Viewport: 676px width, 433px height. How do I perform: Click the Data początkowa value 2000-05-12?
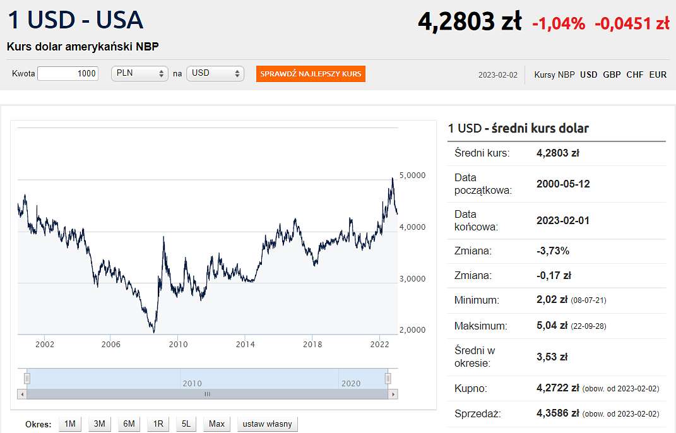click(x=563, y=184)
